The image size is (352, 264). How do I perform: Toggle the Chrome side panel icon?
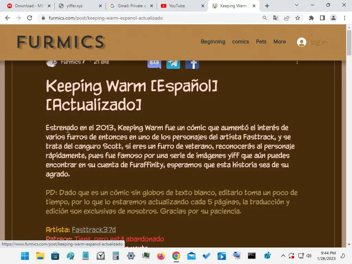(x=322, y=18)
